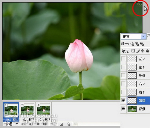
Task: Play the animation
Action: [39, 124]
